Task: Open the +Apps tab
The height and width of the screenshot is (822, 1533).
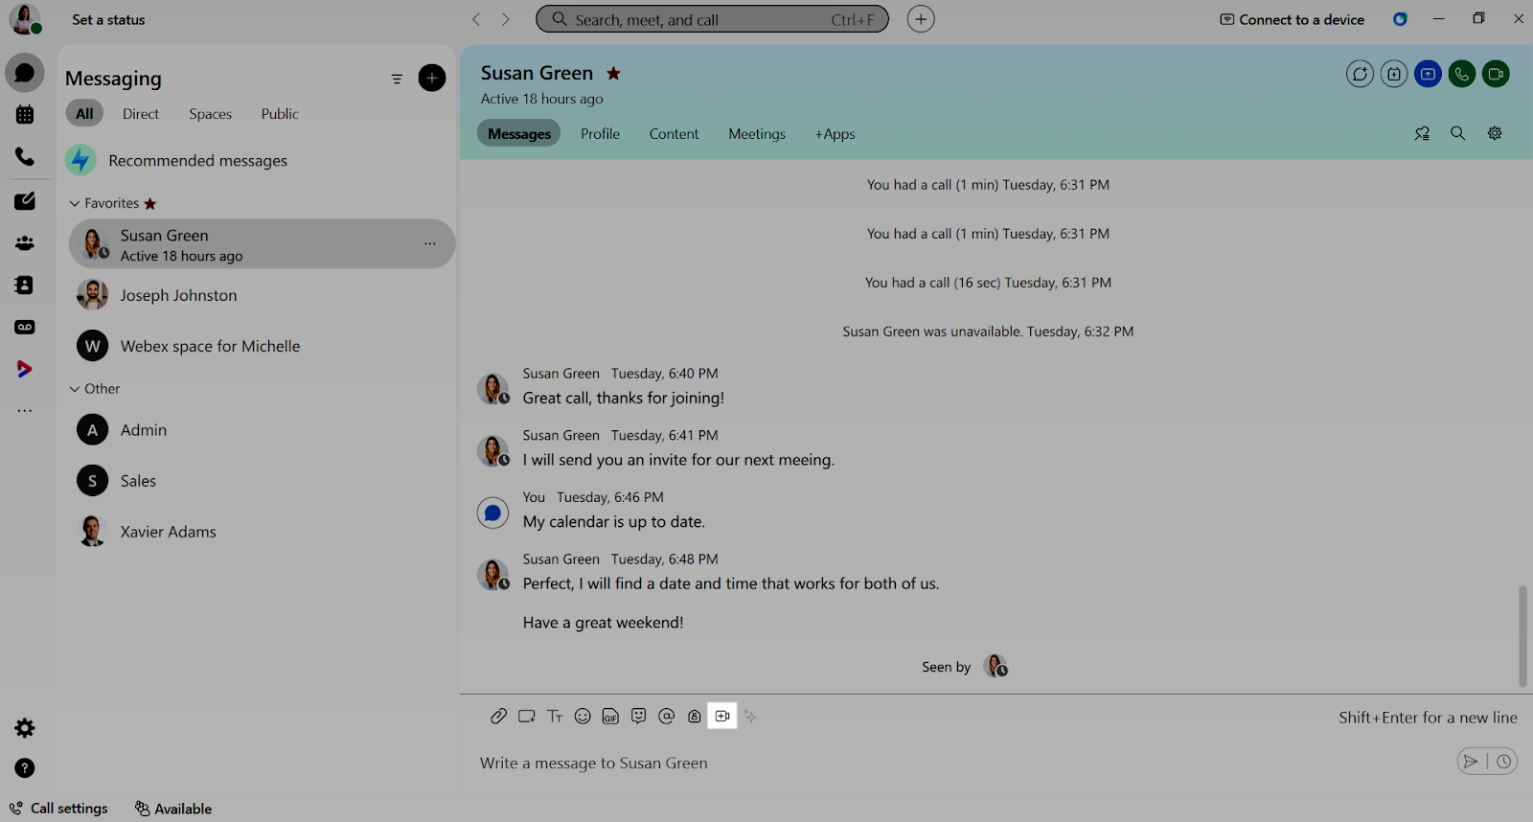Action: tap(835, 134)
